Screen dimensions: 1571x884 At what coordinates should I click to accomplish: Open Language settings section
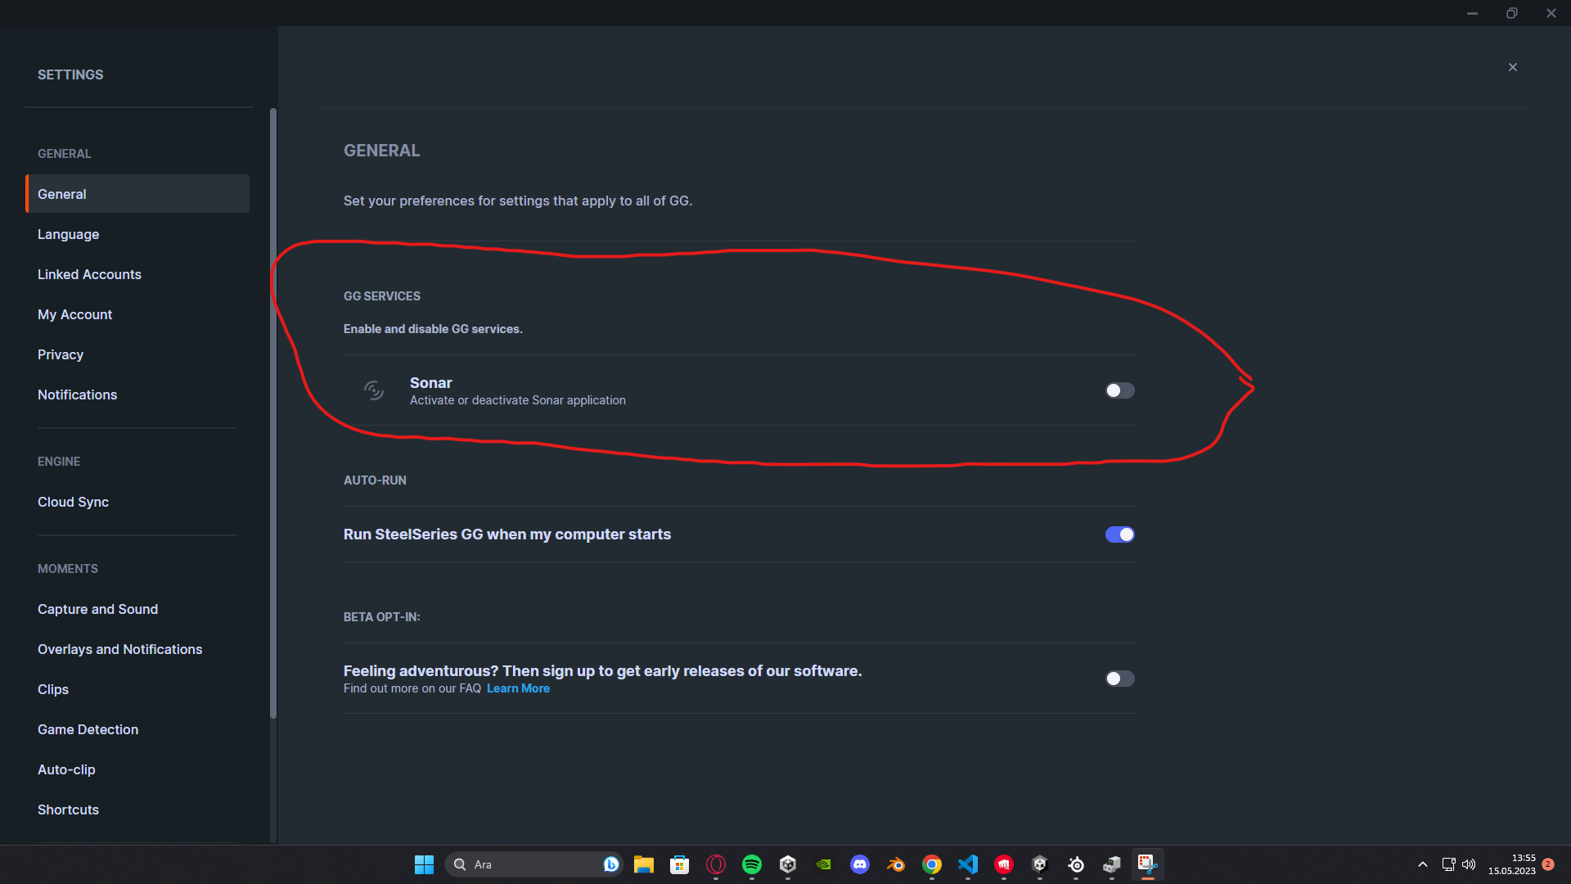tap(69, 234)
